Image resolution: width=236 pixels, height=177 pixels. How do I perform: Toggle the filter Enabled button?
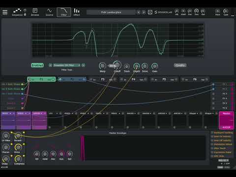click(x=37, y=65)
